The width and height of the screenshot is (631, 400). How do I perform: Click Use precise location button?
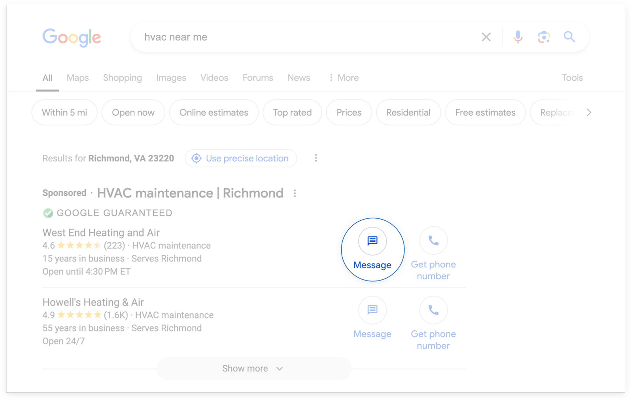(241, 159)
